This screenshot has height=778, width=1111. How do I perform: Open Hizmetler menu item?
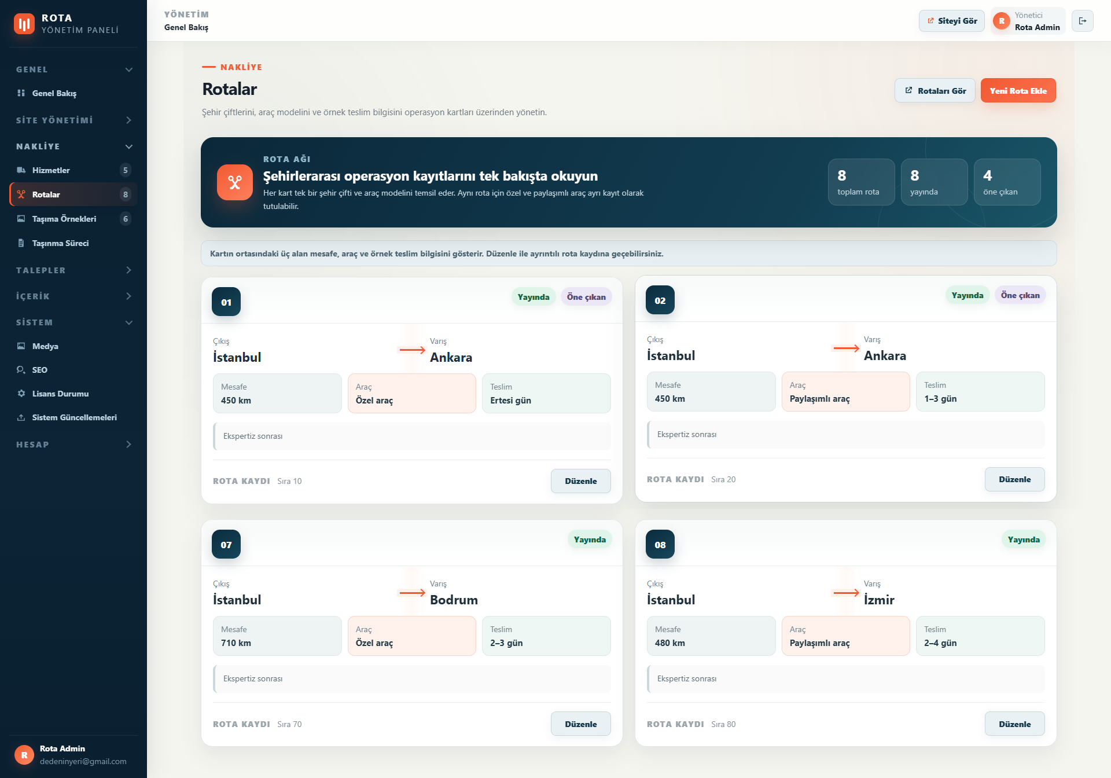[x=73, y=170]
